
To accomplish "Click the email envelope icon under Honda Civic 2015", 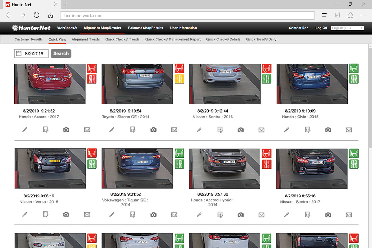I will (349, 130).
